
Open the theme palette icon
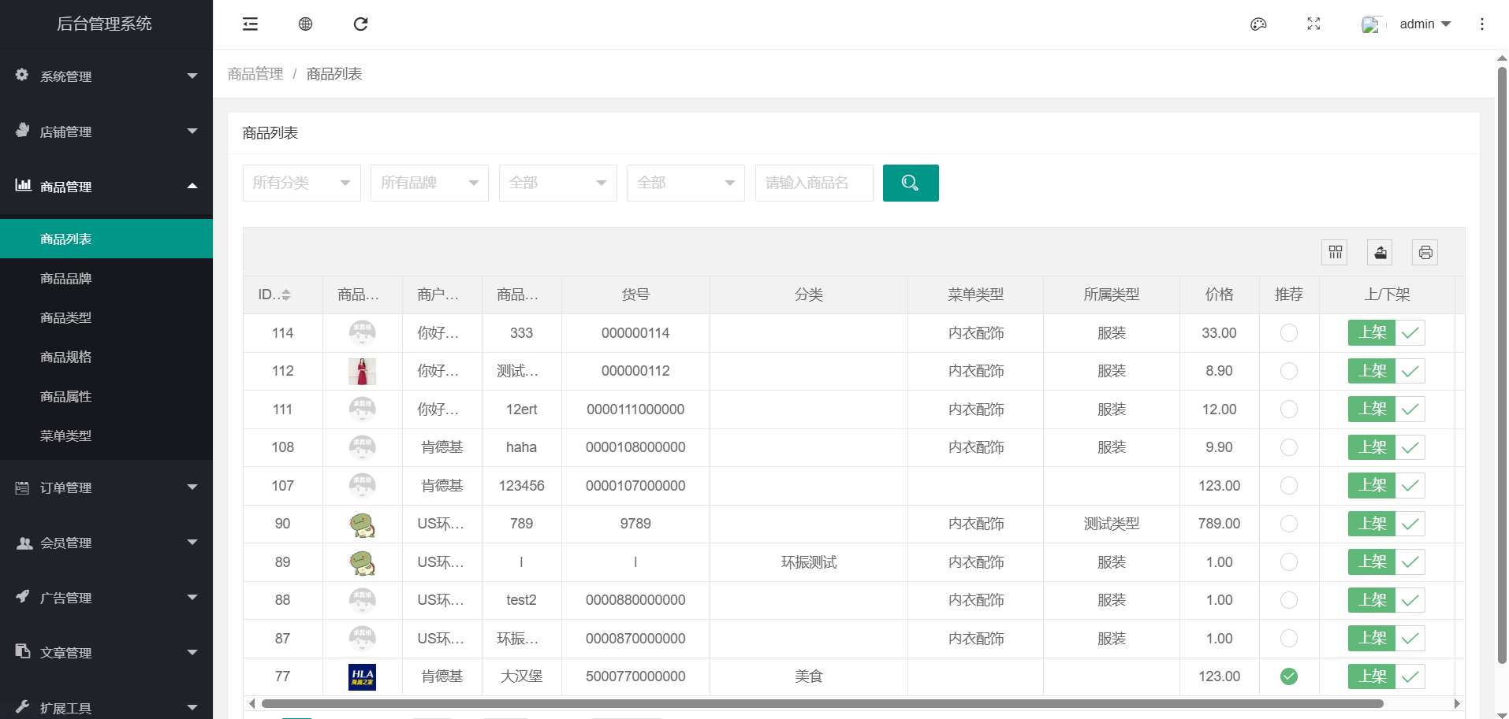[x=1258, y=24]
